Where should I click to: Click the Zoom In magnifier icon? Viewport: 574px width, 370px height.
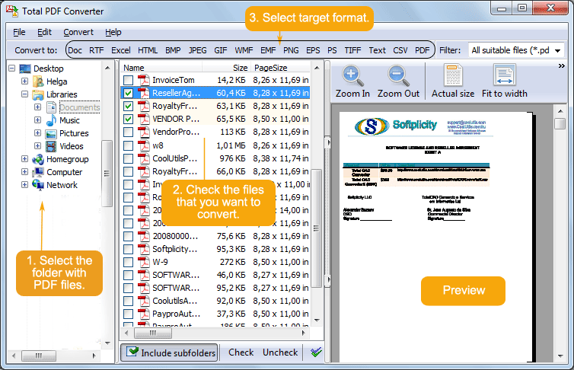352,75
